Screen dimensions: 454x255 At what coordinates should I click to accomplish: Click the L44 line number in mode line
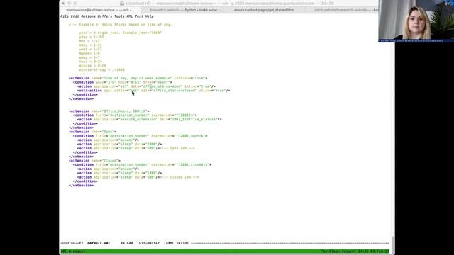tap(129, 243)
